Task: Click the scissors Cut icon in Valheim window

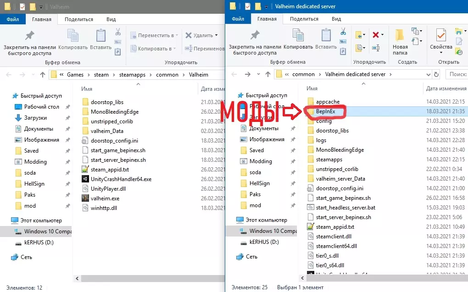Action: pyautogui.click(x=118, y=32)
